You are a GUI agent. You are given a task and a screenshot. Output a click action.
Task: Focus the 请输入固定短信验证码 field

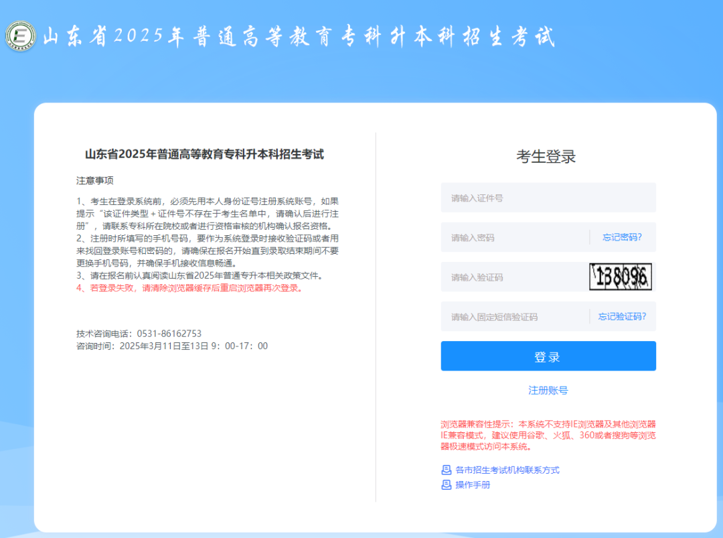click(x=514, y=316)
